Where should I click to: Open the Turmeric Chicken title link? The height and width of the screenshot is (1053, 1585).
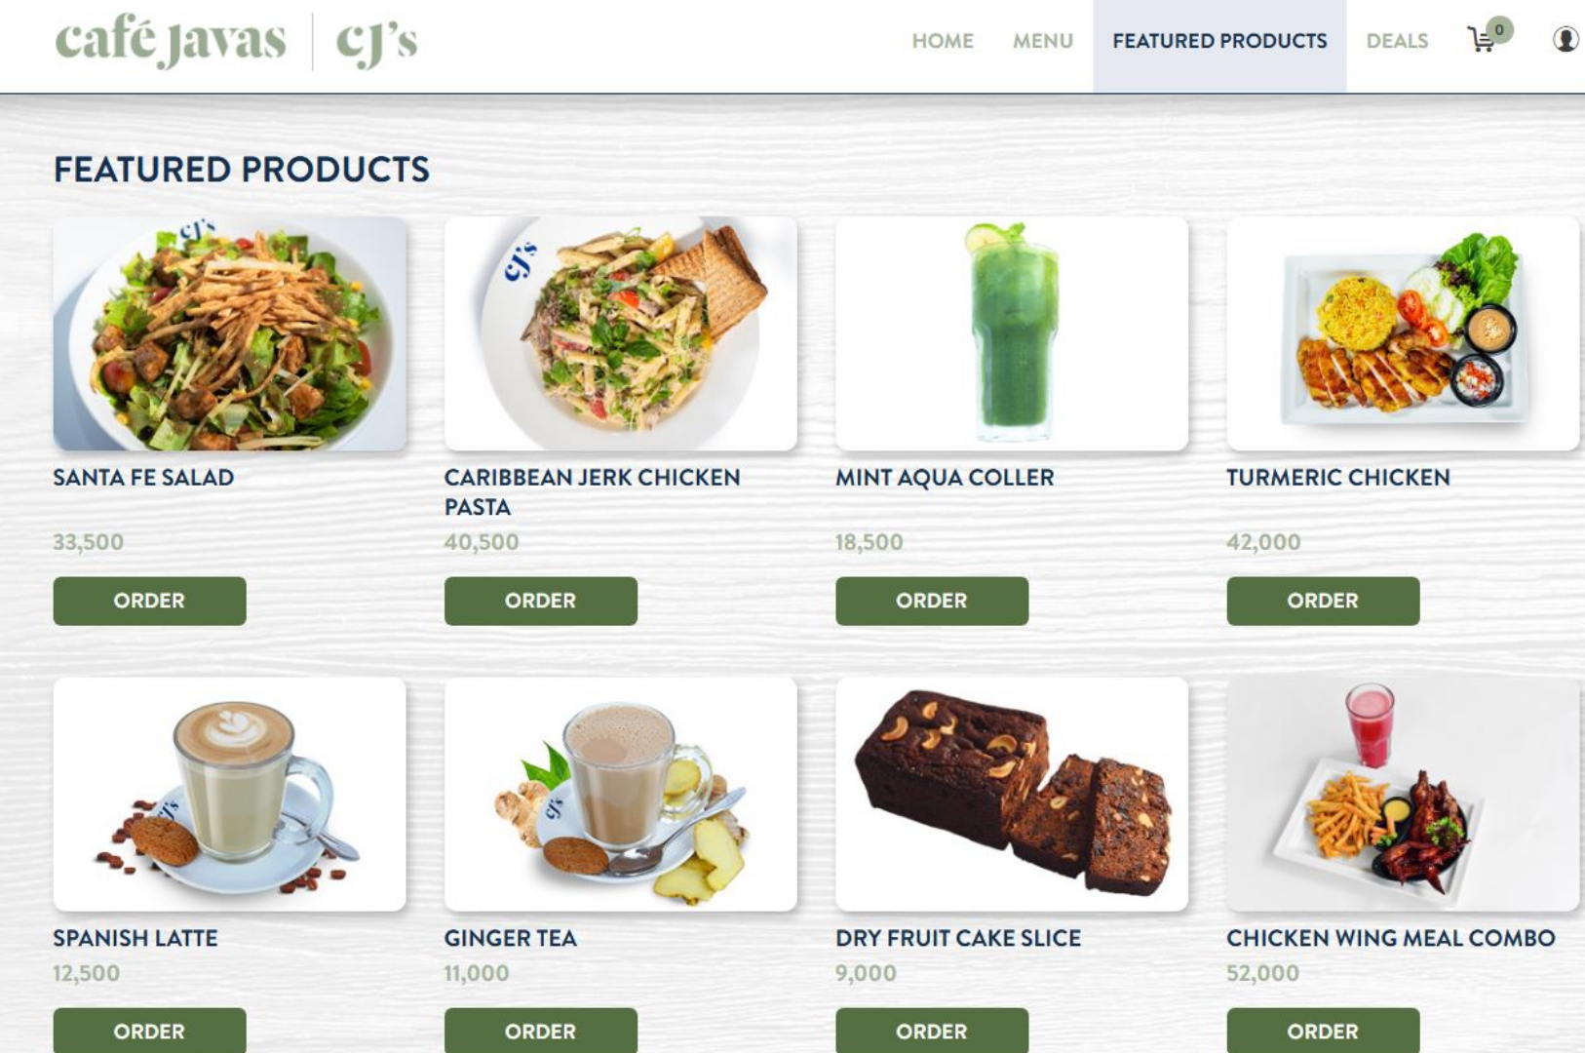click(x=1338, y=478)
